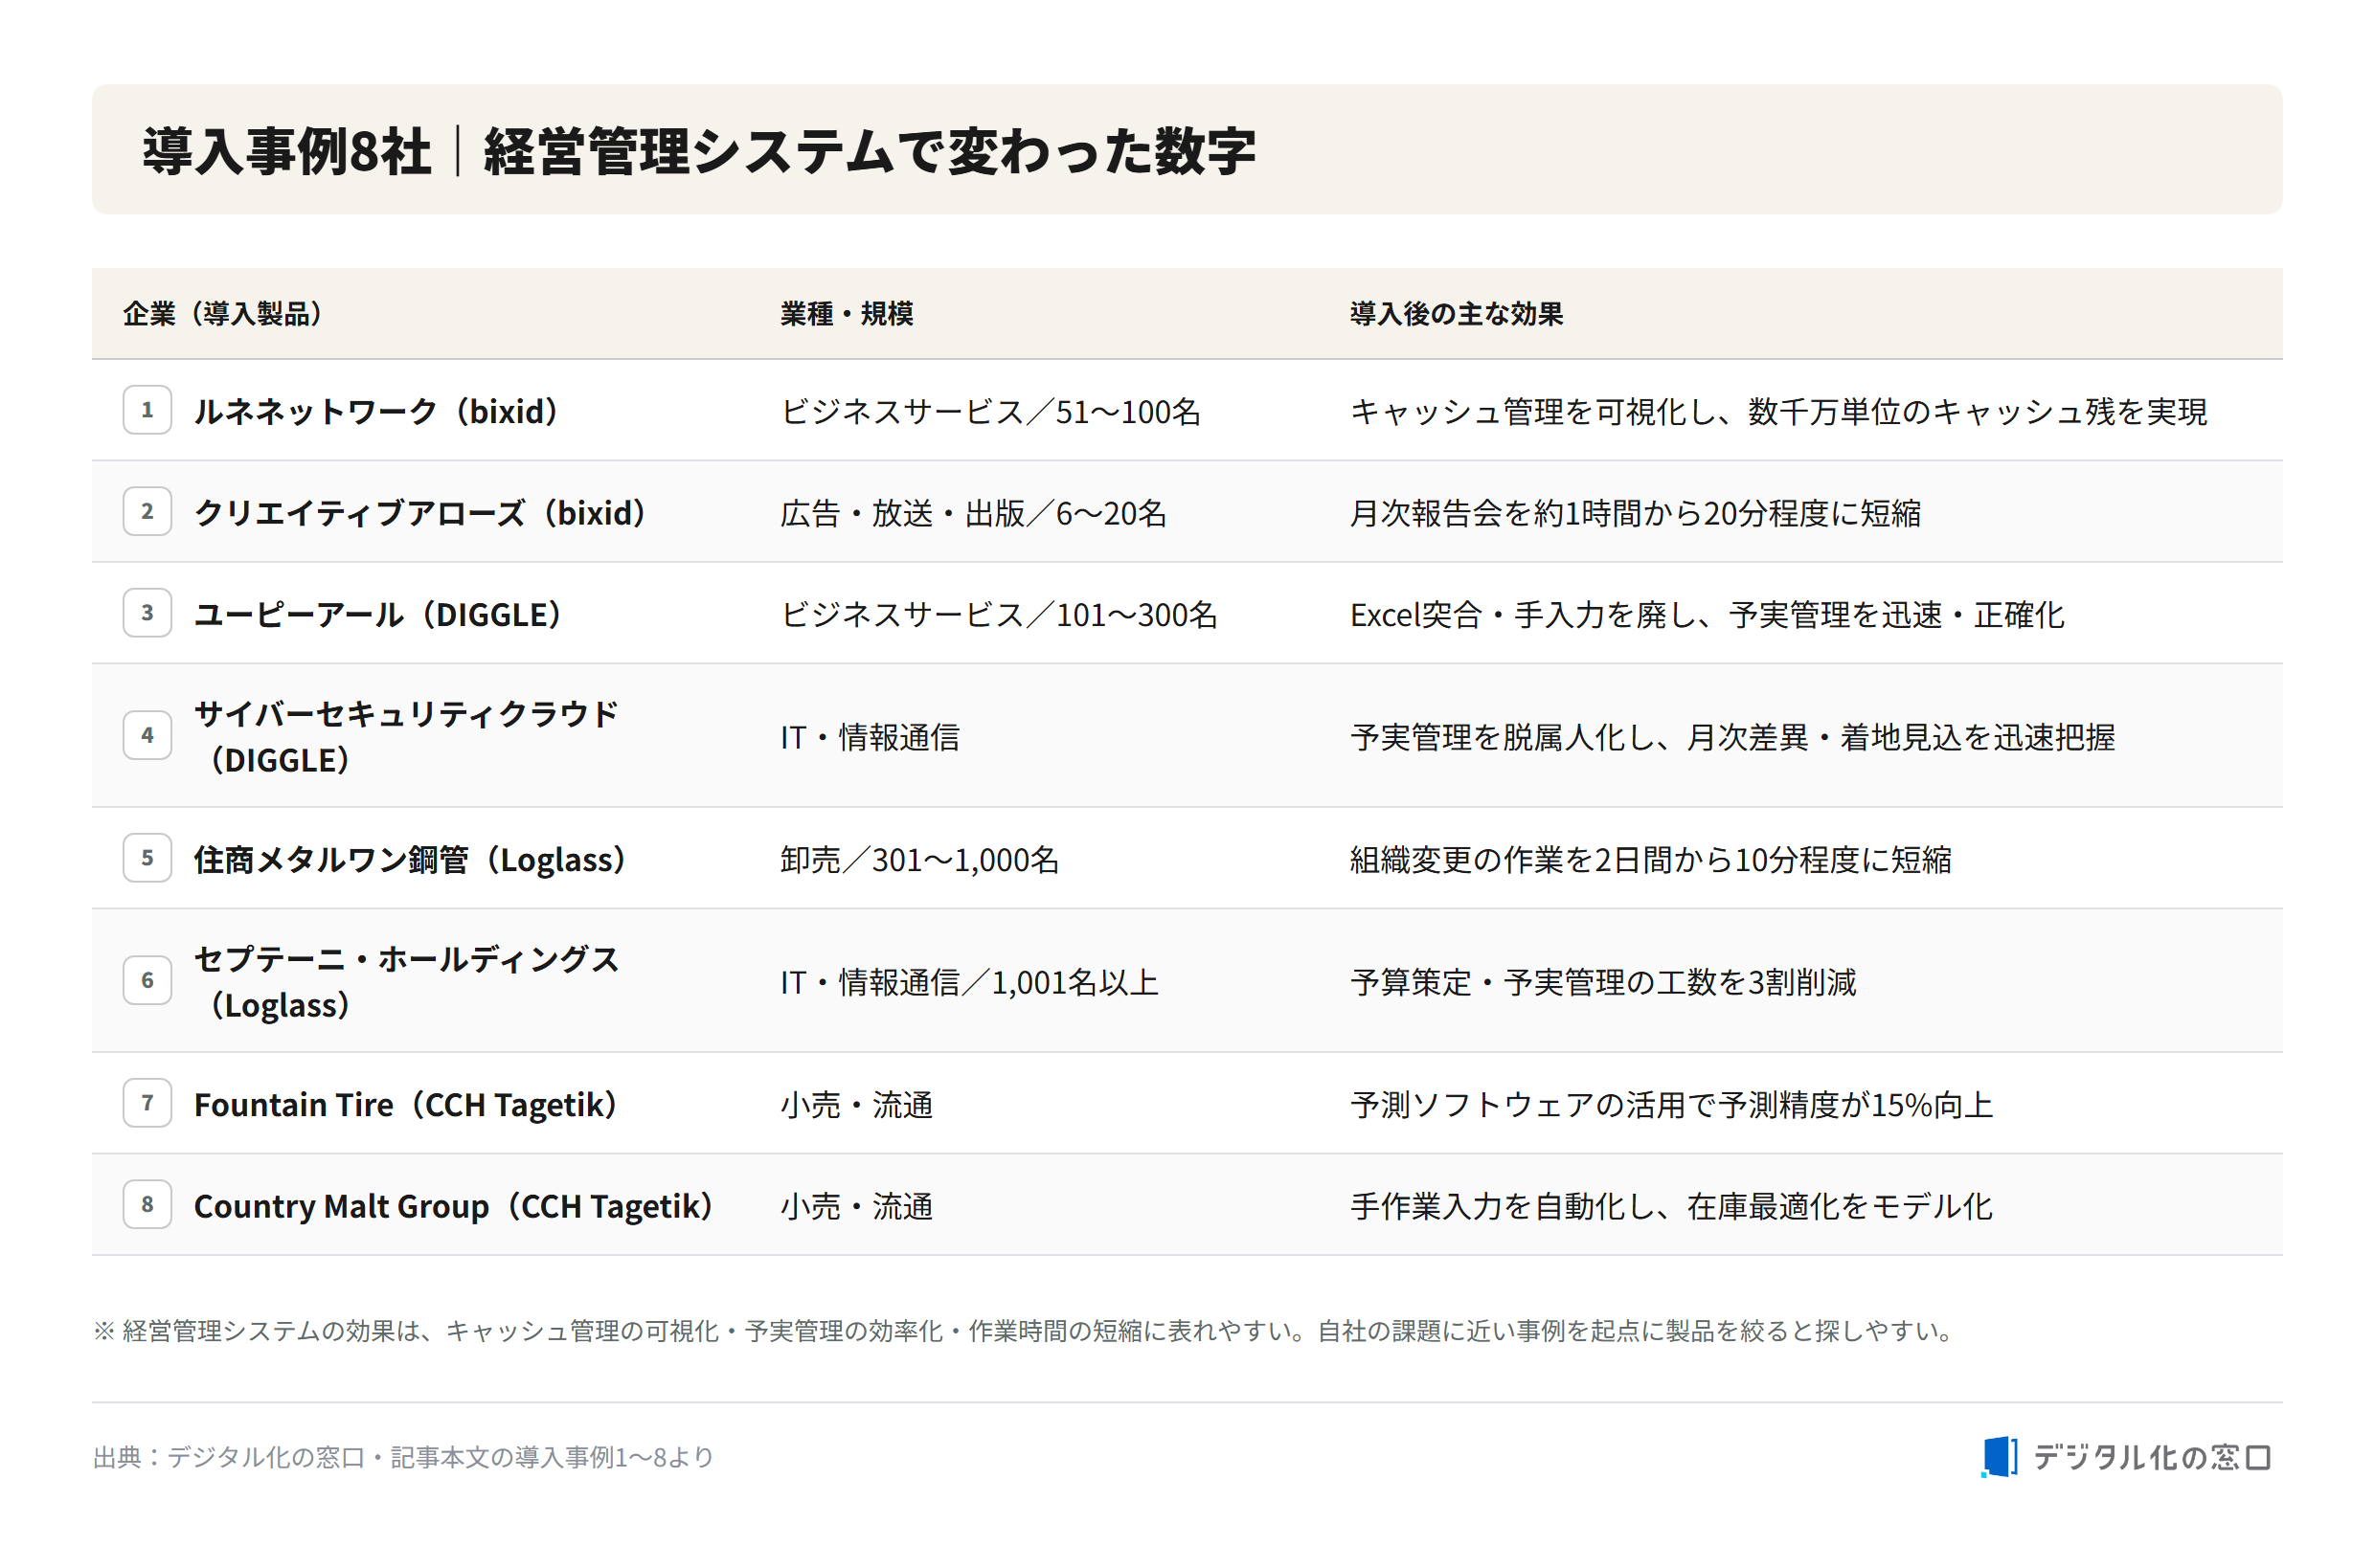Click the number 2 badge beside クリエイティブアローズ
The width and height of the screenshot is (2375, 1568).
147,512
